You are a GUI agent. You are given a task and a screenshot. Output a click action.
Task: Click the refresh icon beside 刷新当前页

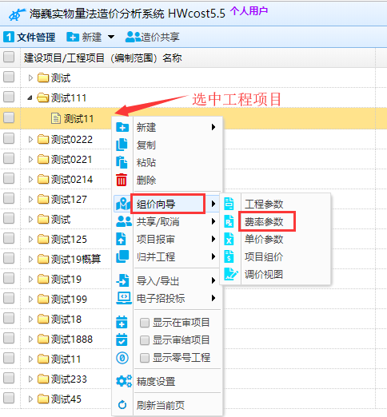(122, 405)
